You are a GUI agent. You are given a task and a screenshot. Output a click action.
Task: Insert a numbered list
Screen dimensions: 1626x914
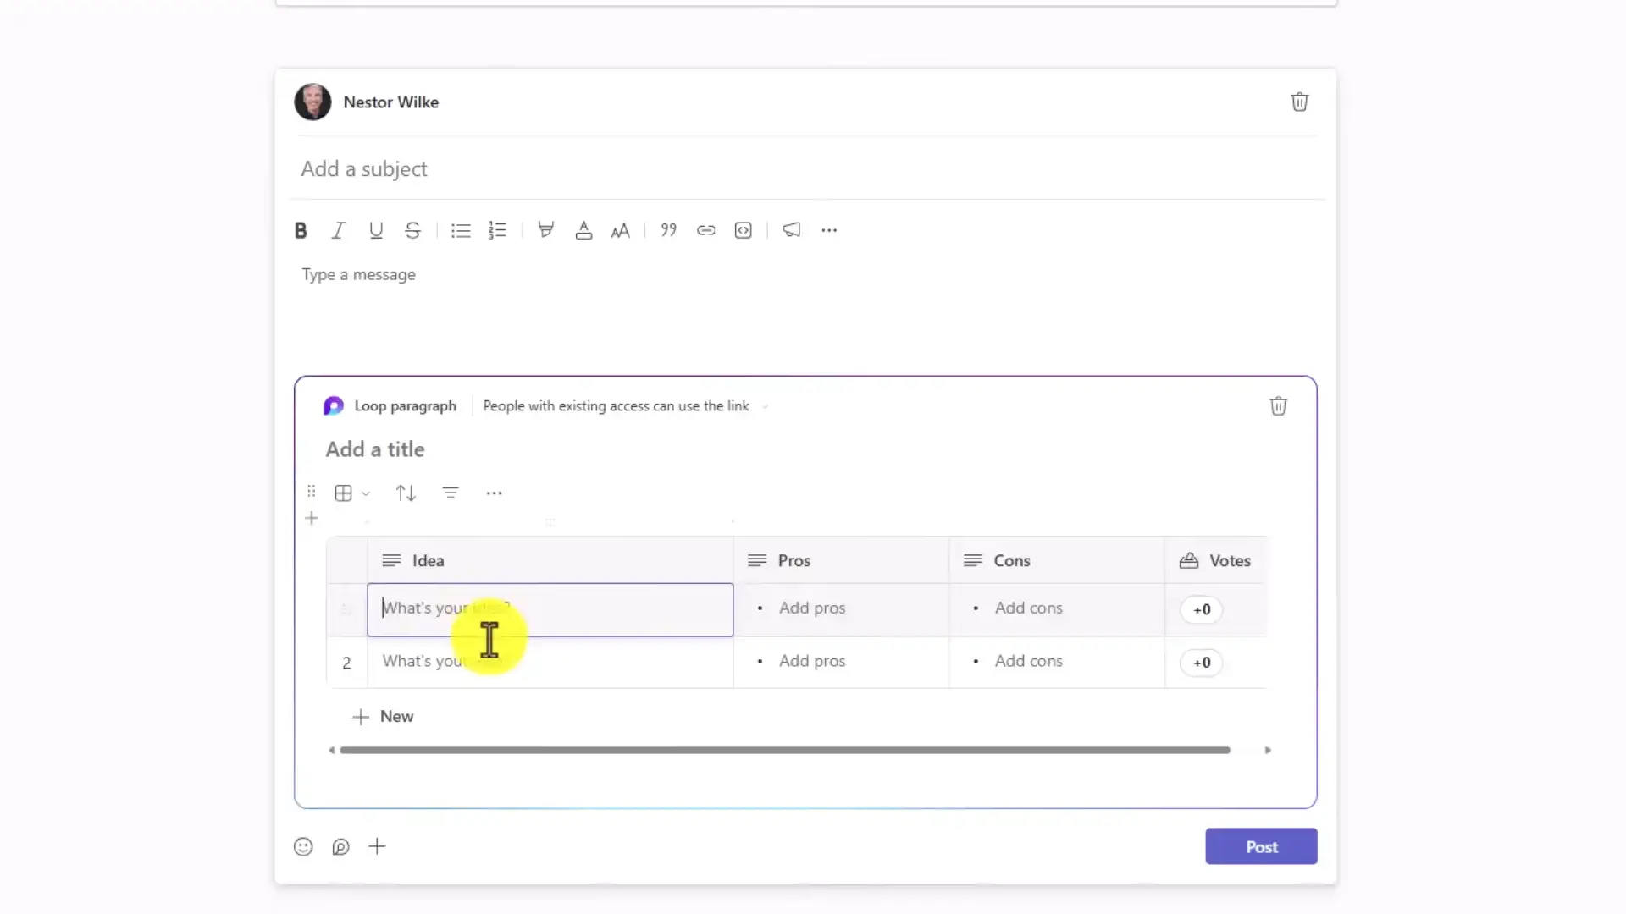[498, 230]
